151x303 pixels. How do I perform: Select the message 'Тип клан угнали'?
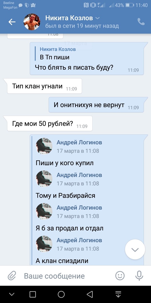point(44,86)
